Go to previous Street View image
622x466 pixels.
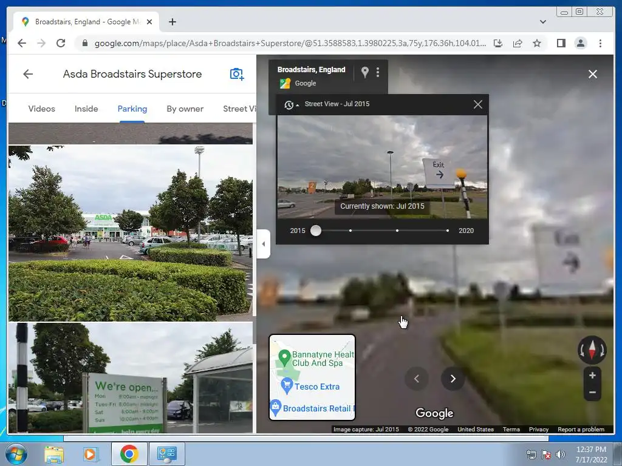417,379
